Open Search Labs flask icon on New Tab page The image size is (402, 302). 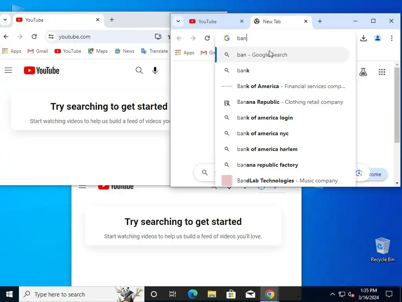(x=363, y=72)
